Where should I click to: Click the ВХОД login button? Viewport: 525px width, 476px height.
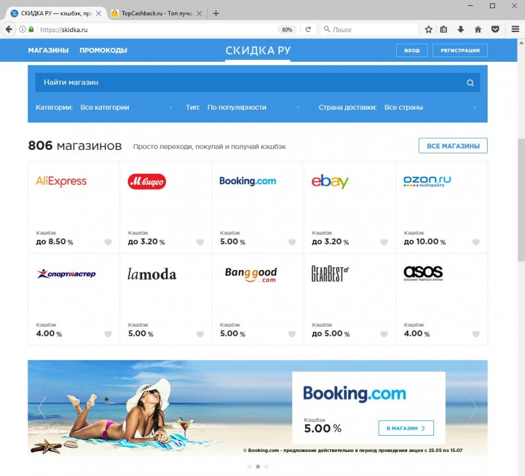[412, 50]
